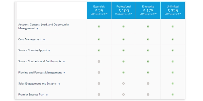Click Professional gray X for Sales Engagement and Insights

point(123,83)
